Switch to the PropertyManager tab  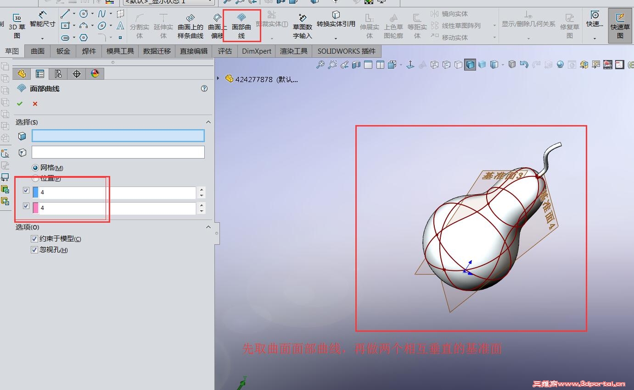tap(40, 74)
